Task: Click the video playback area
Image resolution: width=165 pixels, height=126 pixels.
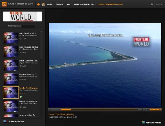Action: [105, 65]
